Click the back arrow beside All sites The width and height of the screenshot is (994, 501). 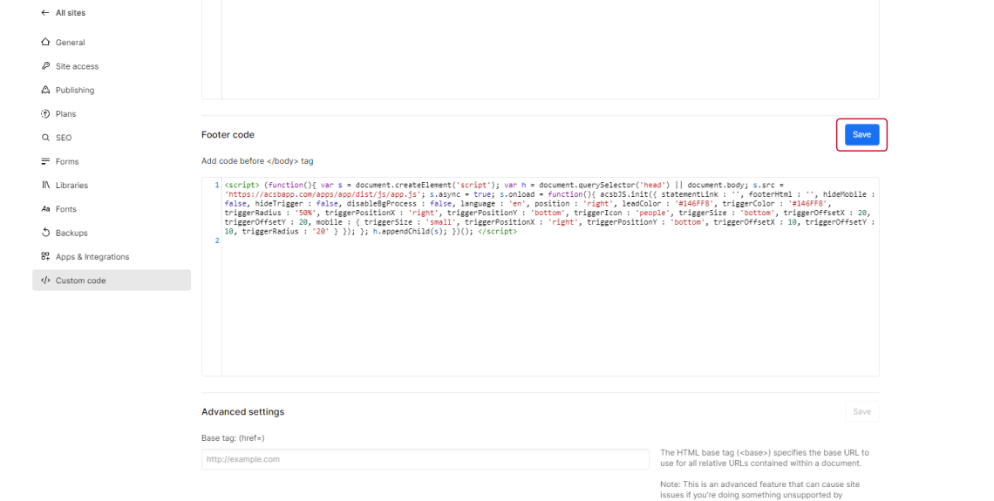pyautogui.click(x=45, y=13)
